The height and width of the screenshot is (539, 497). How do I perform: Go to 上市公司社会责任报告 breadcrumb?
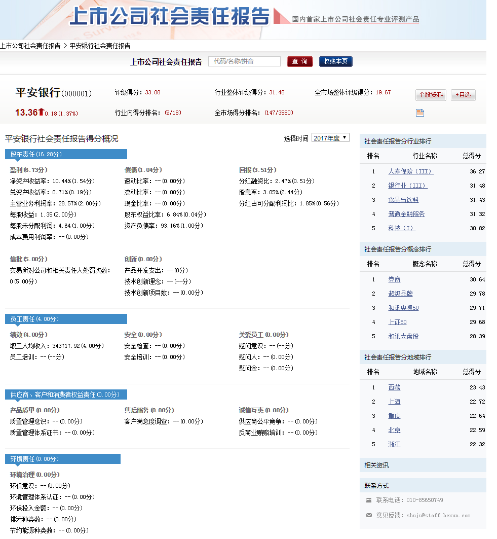click(30, 46)
